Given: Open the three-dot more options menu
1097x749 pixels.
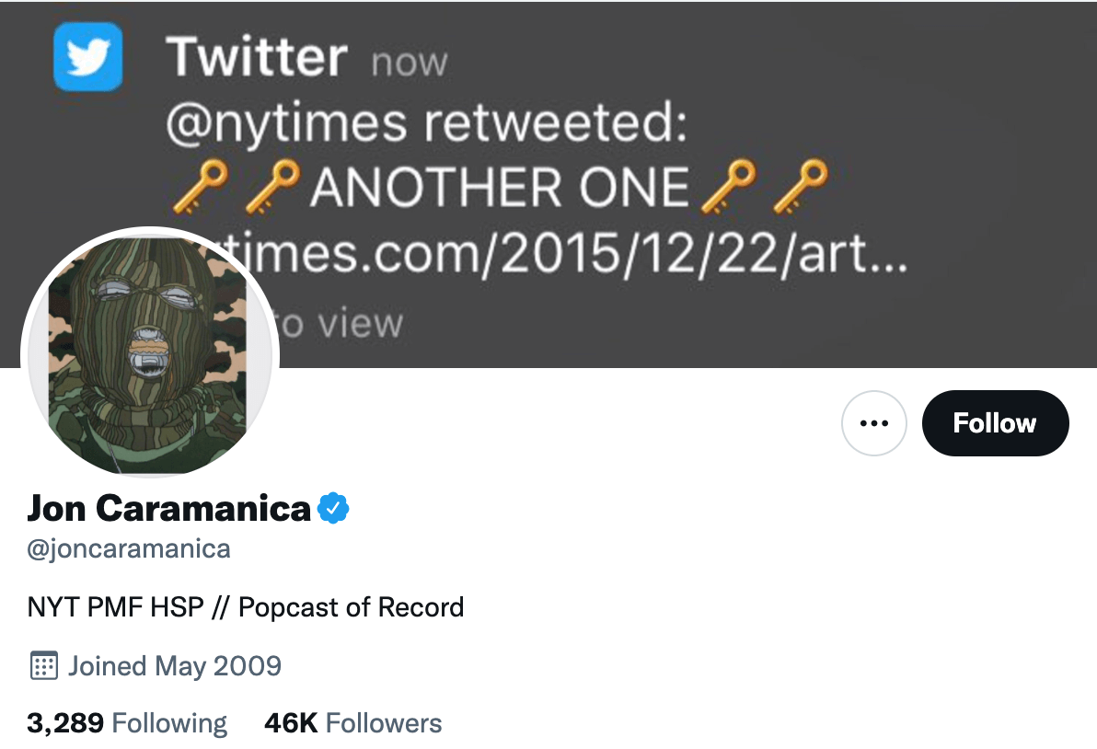Looking at the screenshot, I should pos(874,423).
